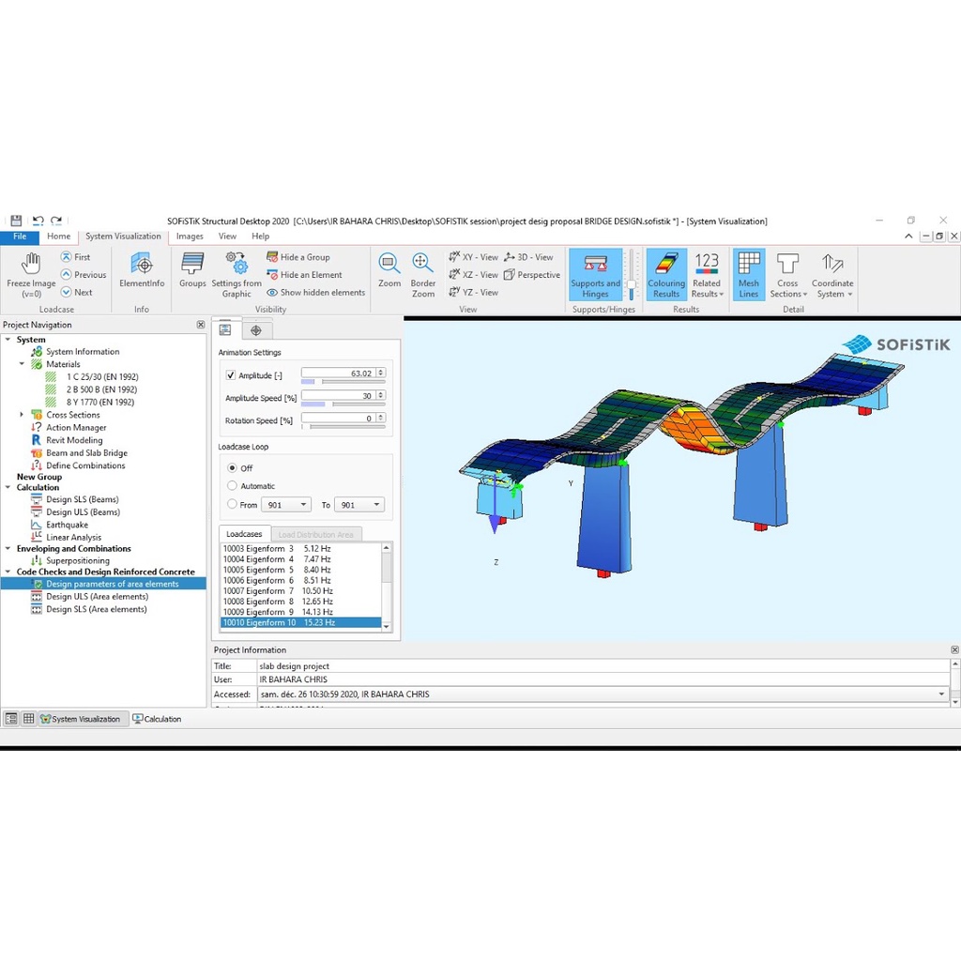Uncheck the Amplitude checkbox

231,375
